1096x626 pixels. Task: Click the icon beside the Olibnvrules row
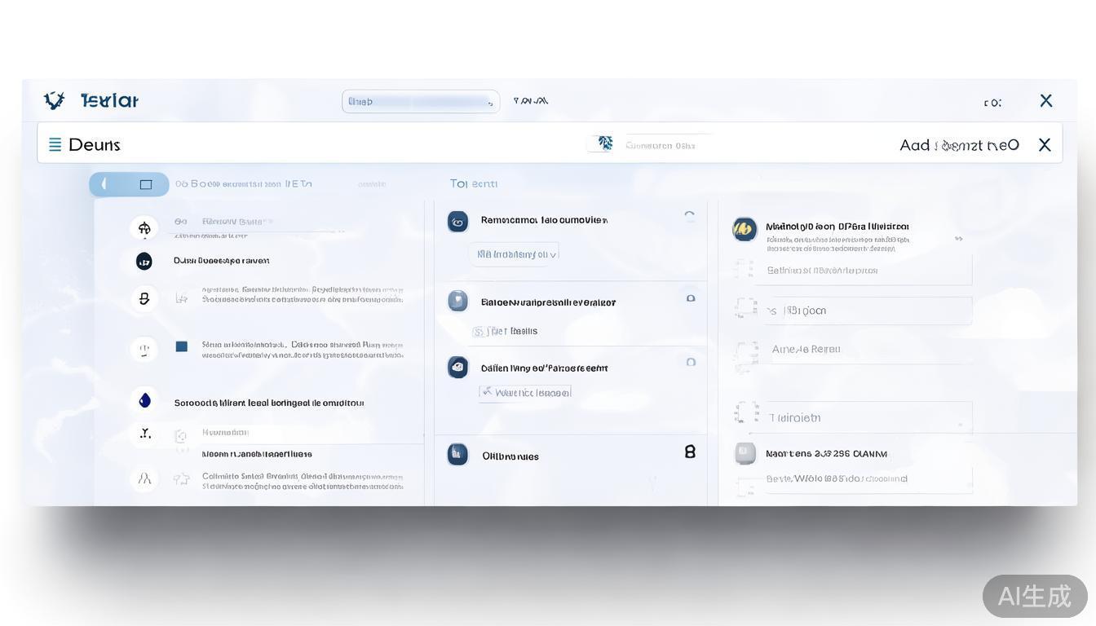pyautogui.click(x=457, y=455)
